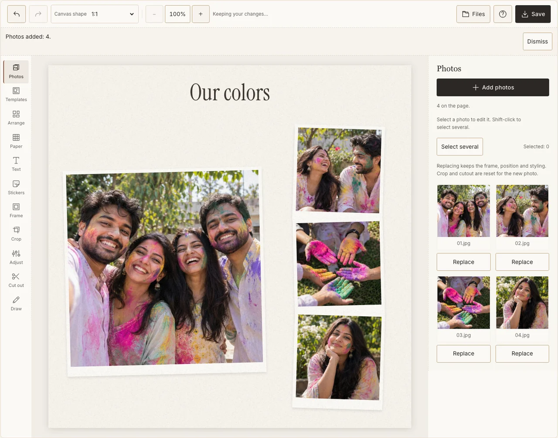The height and width of the screenshot is (438, 558).
Task: Select the 01.jpg thumbnail in panel
Action: (x=464, y=211)
